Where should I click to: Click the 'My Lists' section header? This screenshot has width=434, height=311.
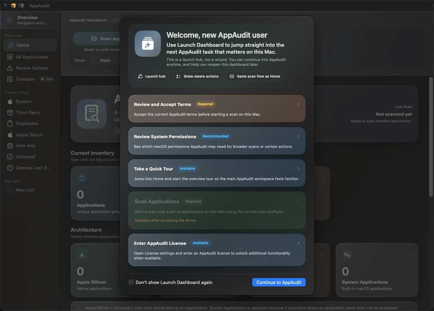(13, 181)
